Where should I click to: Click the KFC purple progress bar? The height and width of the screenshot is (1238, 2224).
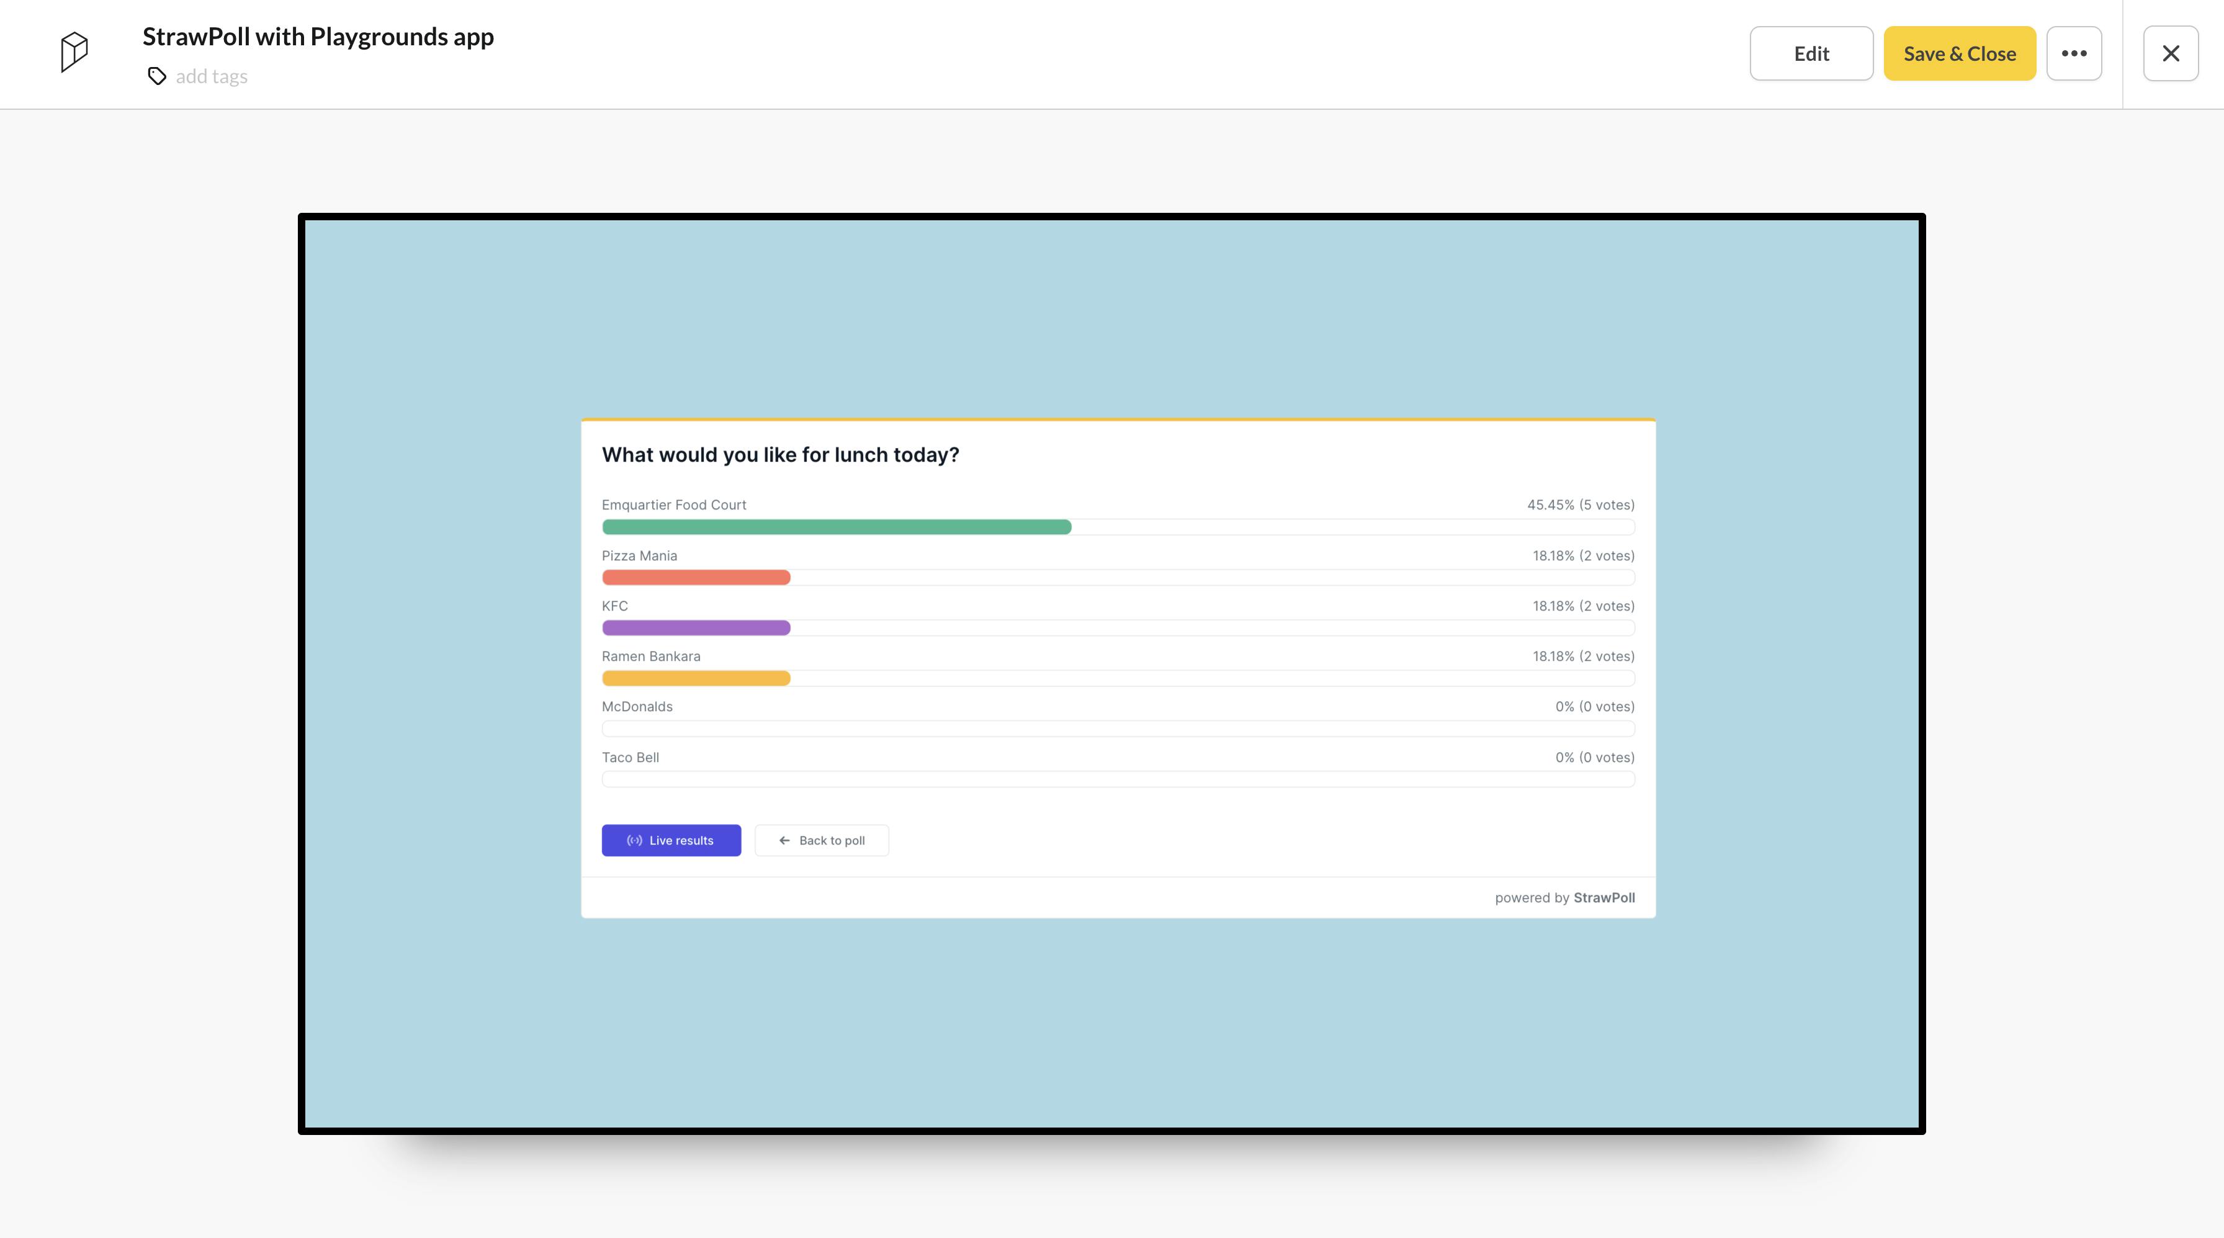point(695,627)
